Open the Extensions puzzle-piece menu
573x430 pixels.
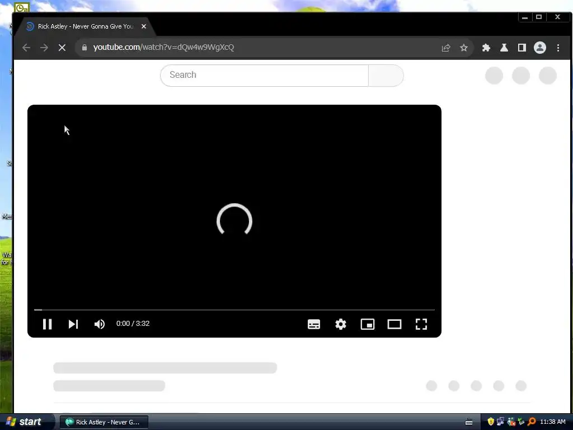pyautogui.click(x=486, y=48)
